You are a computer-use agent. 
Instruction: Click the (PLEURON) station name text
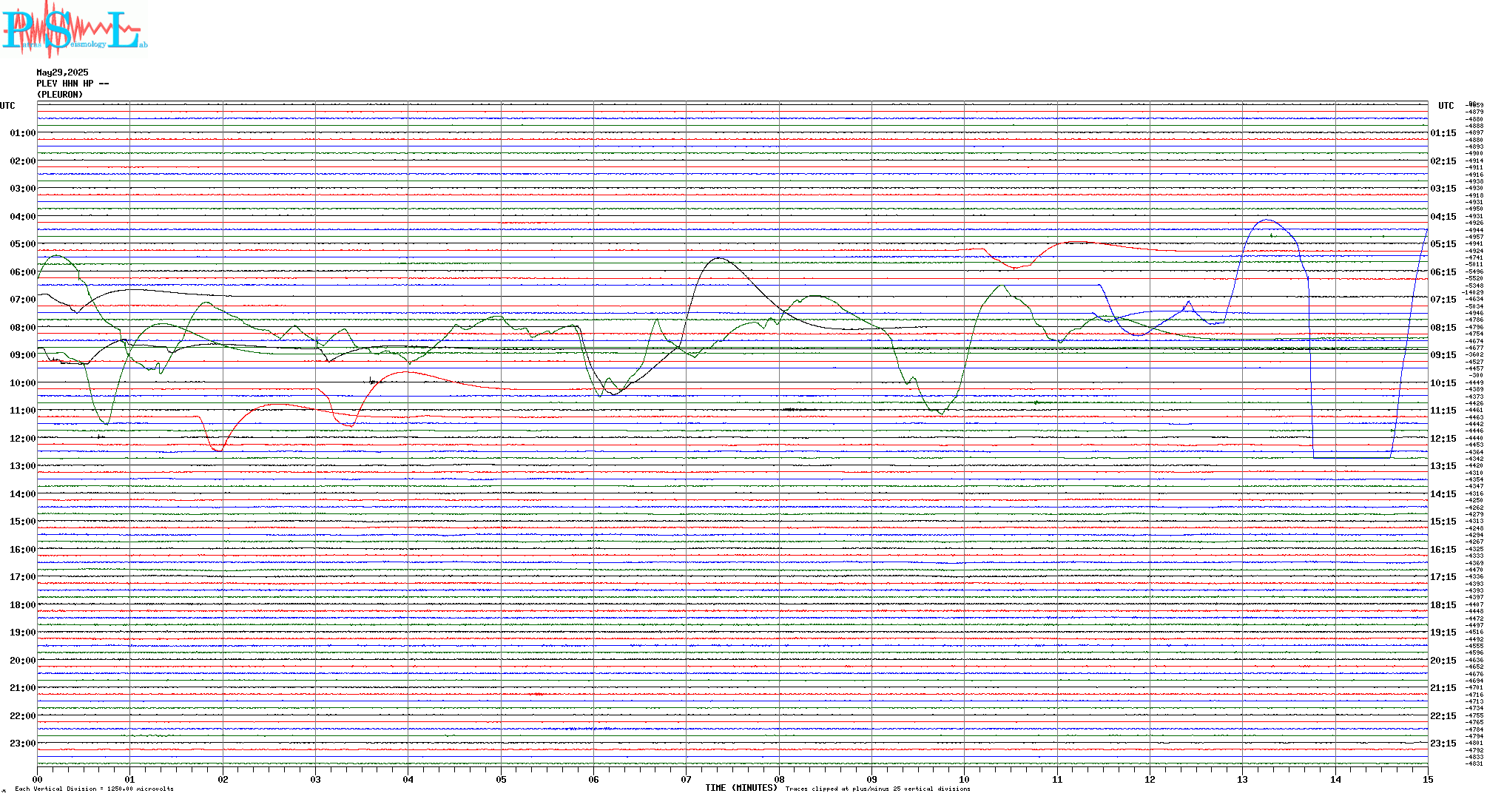tap(60, 95)
